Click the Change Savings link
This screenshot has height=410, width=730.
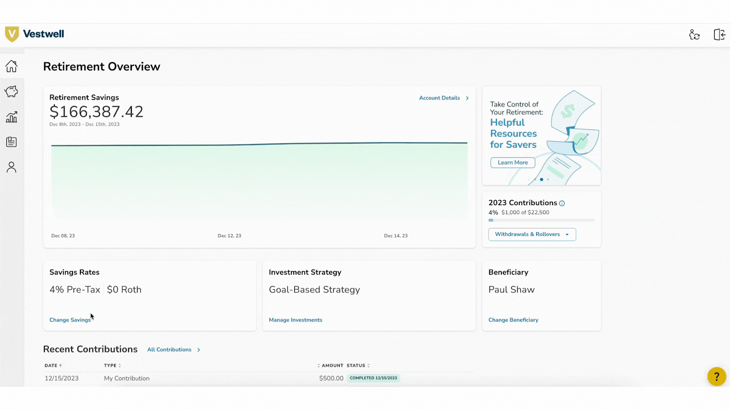(x=70, y=320)
